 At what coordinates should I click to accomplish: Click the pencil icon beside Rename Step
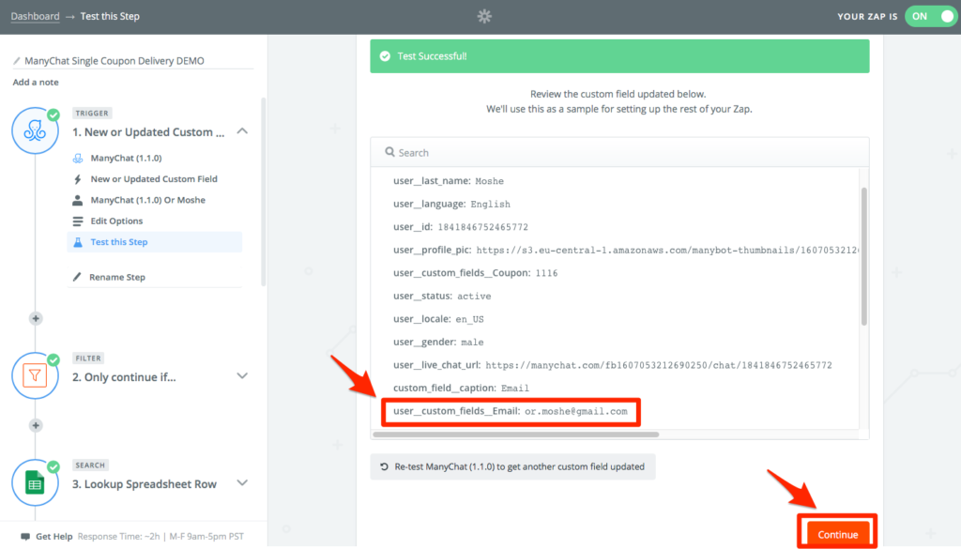pyautogui.click(x=77, y=277)
